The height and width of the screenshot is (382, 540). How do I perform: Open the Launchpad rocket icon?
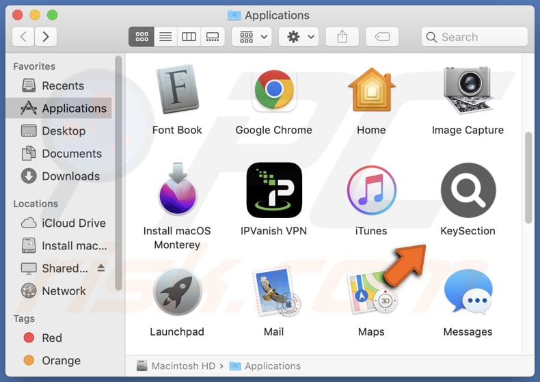coord(177,291)
